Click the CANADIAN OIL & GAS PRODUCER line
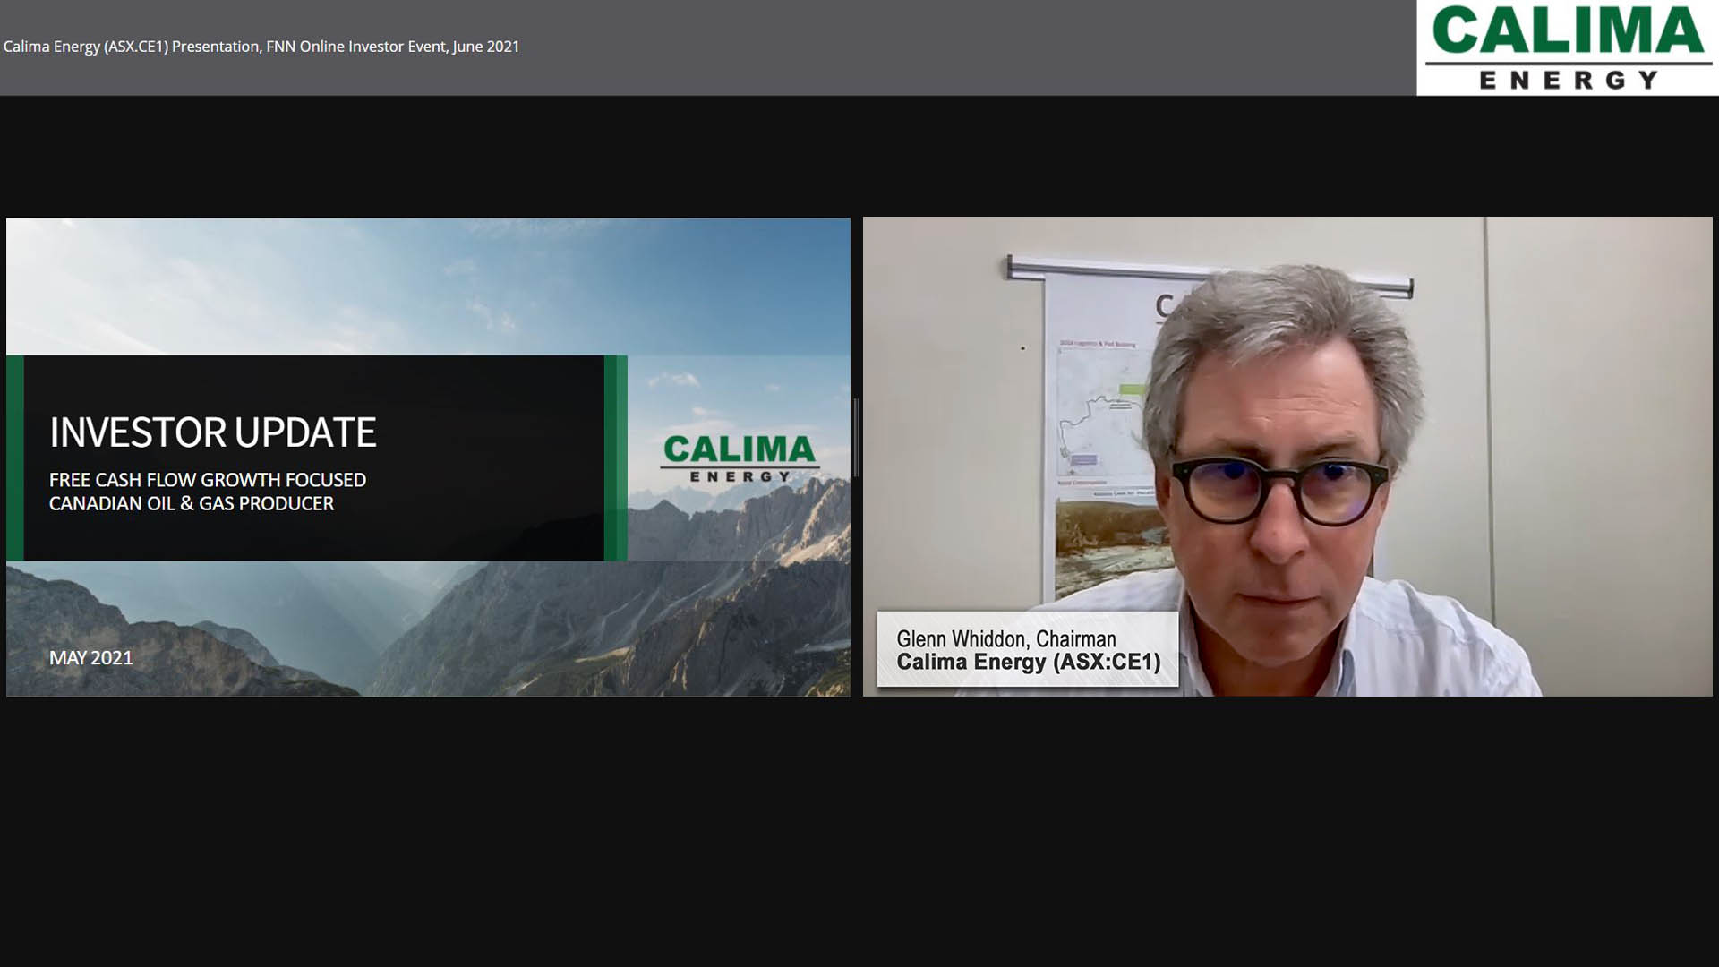The width and height of the screenshot is (1719, 967). click(x=191, y=504)
